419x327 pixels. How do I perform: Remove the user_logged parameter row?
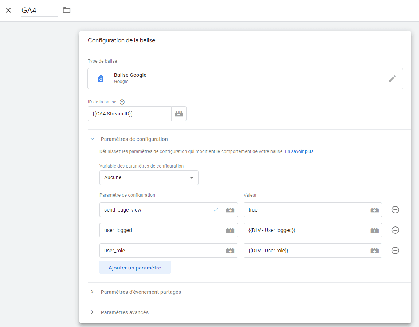point(395,230)
